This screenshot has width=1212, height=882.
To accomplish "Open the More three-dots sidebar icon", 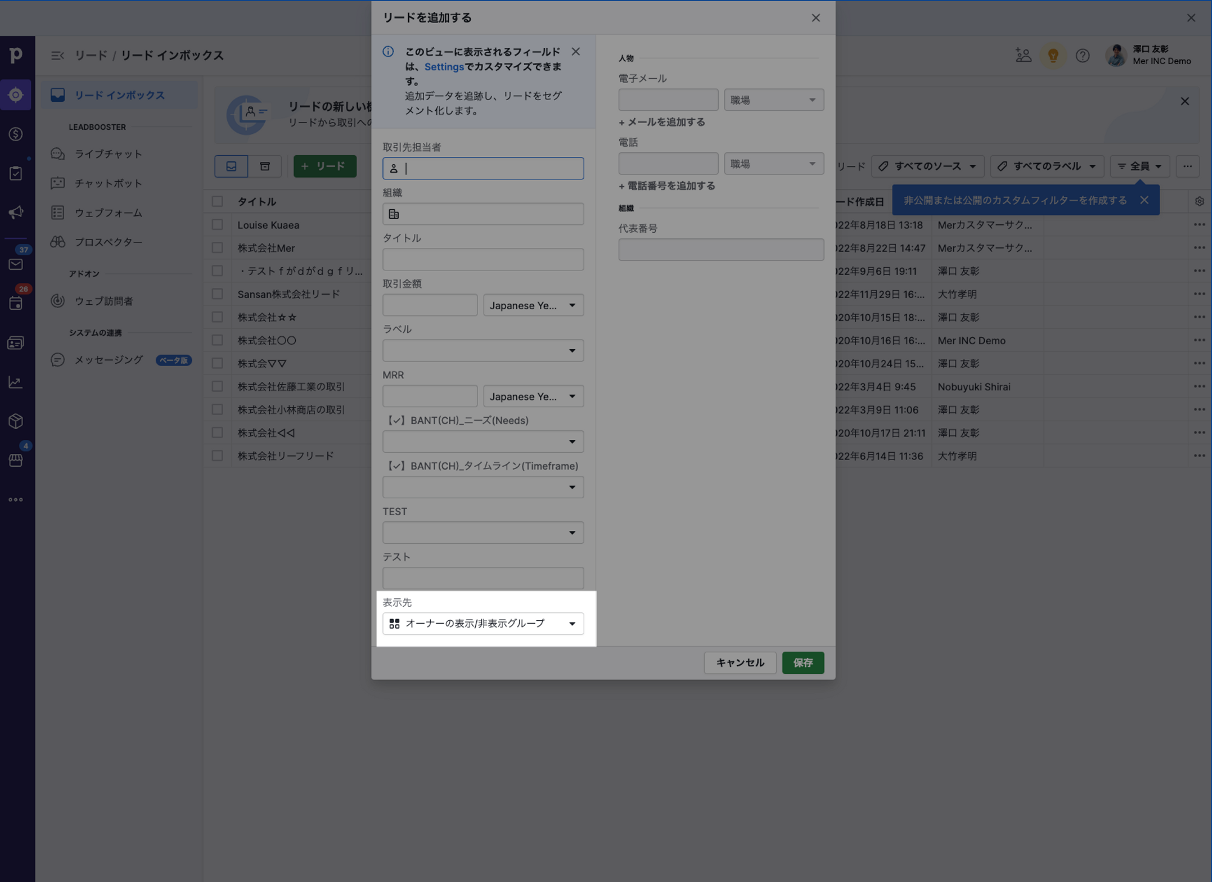I will coord(16,499).
